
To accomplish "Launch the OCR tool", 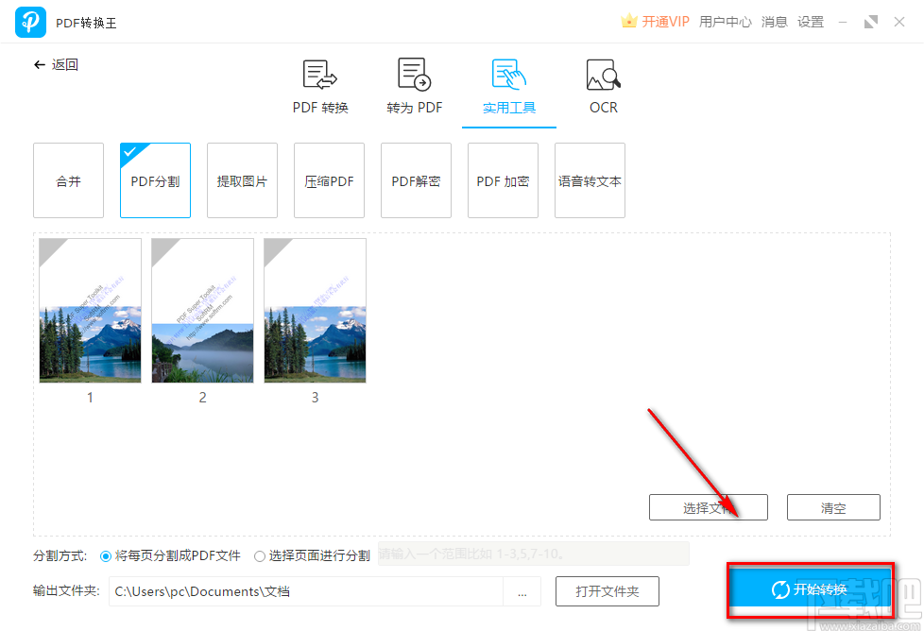I will (603, 85).
